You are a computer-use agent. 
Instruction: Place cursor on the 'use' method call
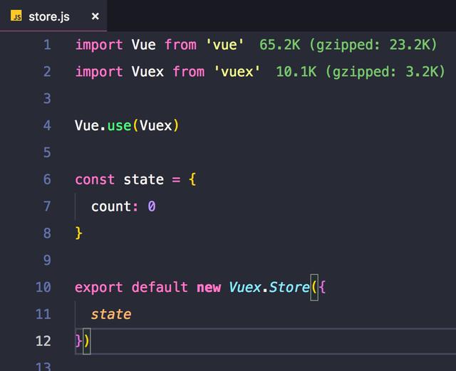(x=119, y=126)
